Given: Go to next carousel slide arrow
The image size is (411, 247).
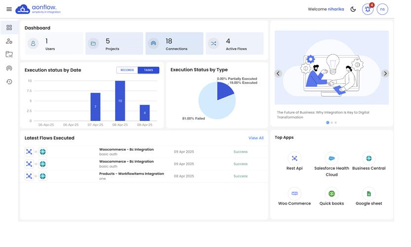Looking at the screenshot, I should pyautogui.click(x=385, y=74).
